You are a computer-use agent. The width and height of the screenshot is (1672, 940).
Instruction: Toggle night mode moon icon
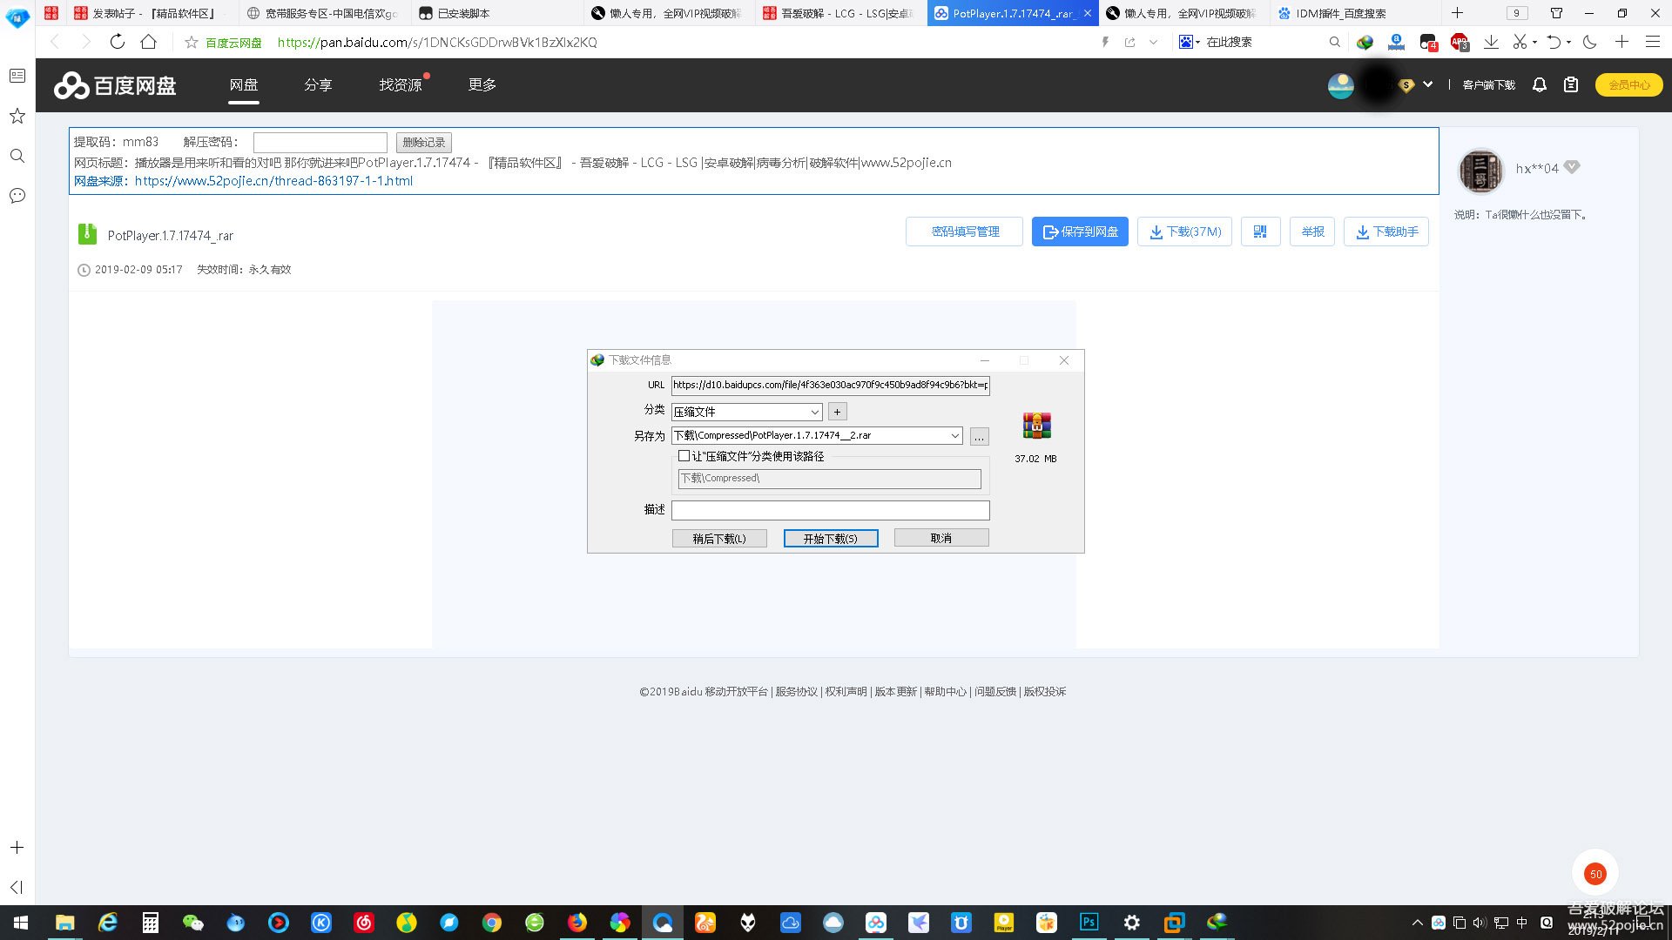pyautogui.click(x=1589, y=42)
